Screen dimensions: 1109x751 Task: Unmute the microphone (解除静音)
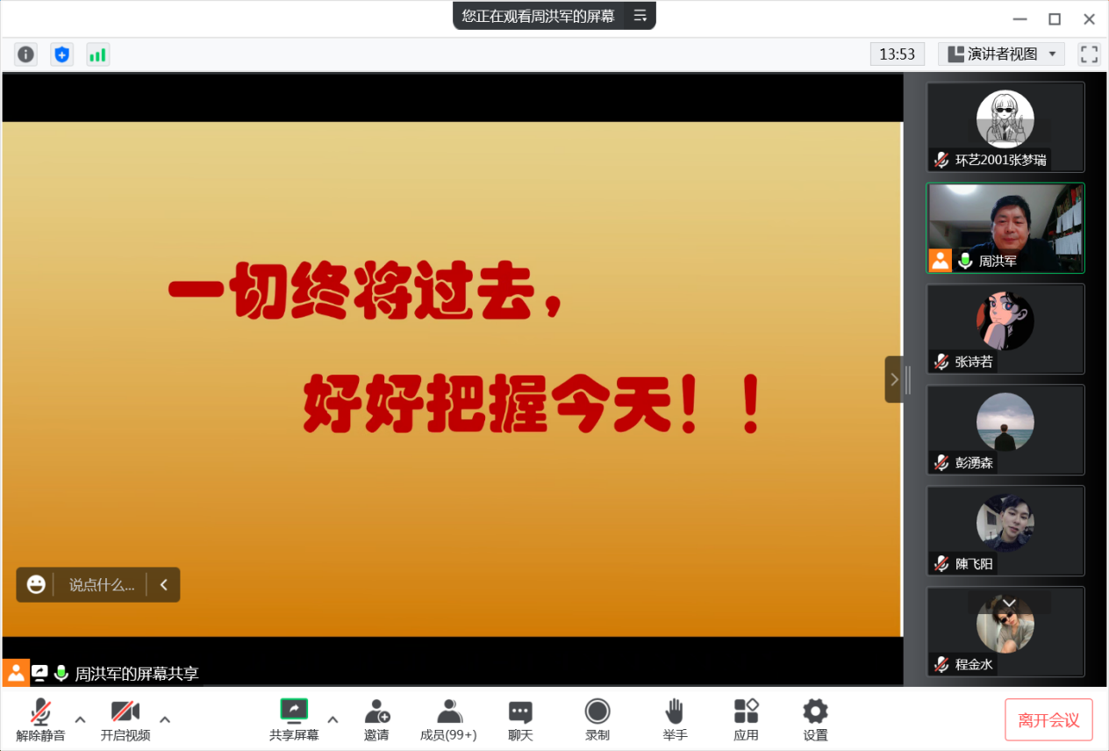point(40,720)
